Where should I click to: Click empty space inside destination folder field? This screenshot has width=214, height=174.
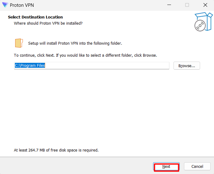coord(107,66)
